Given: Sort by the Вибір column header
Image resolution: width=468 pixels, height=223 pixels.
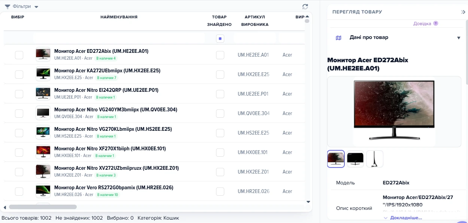Looking at the screenshot, I should tap(18, 17).
